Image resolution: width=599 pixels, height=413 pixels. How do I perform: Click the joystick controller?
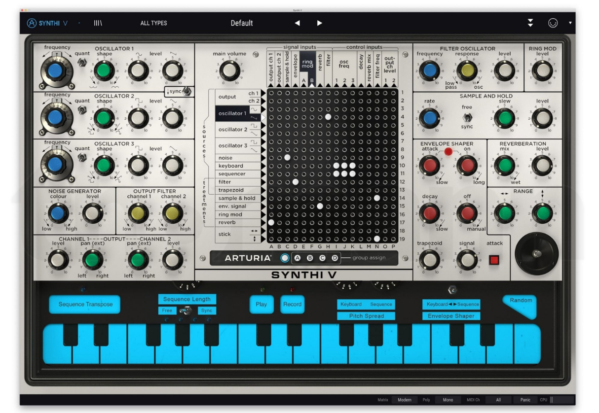click(536, 254)
